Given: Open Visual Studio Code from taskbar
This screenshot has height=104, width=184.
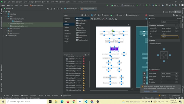Looking at the screenshot, I should click(x=86, y=102).
